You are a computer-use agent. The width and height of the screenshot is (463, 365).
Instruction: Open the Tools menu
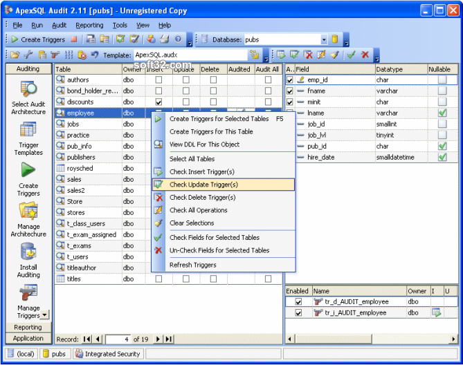point(120,26)
